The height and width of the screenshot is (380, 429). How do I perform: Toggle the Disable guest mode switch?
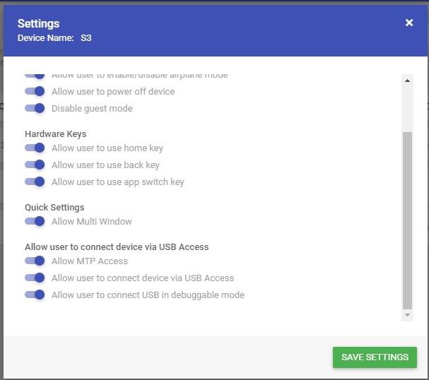(x=35, y=108)
